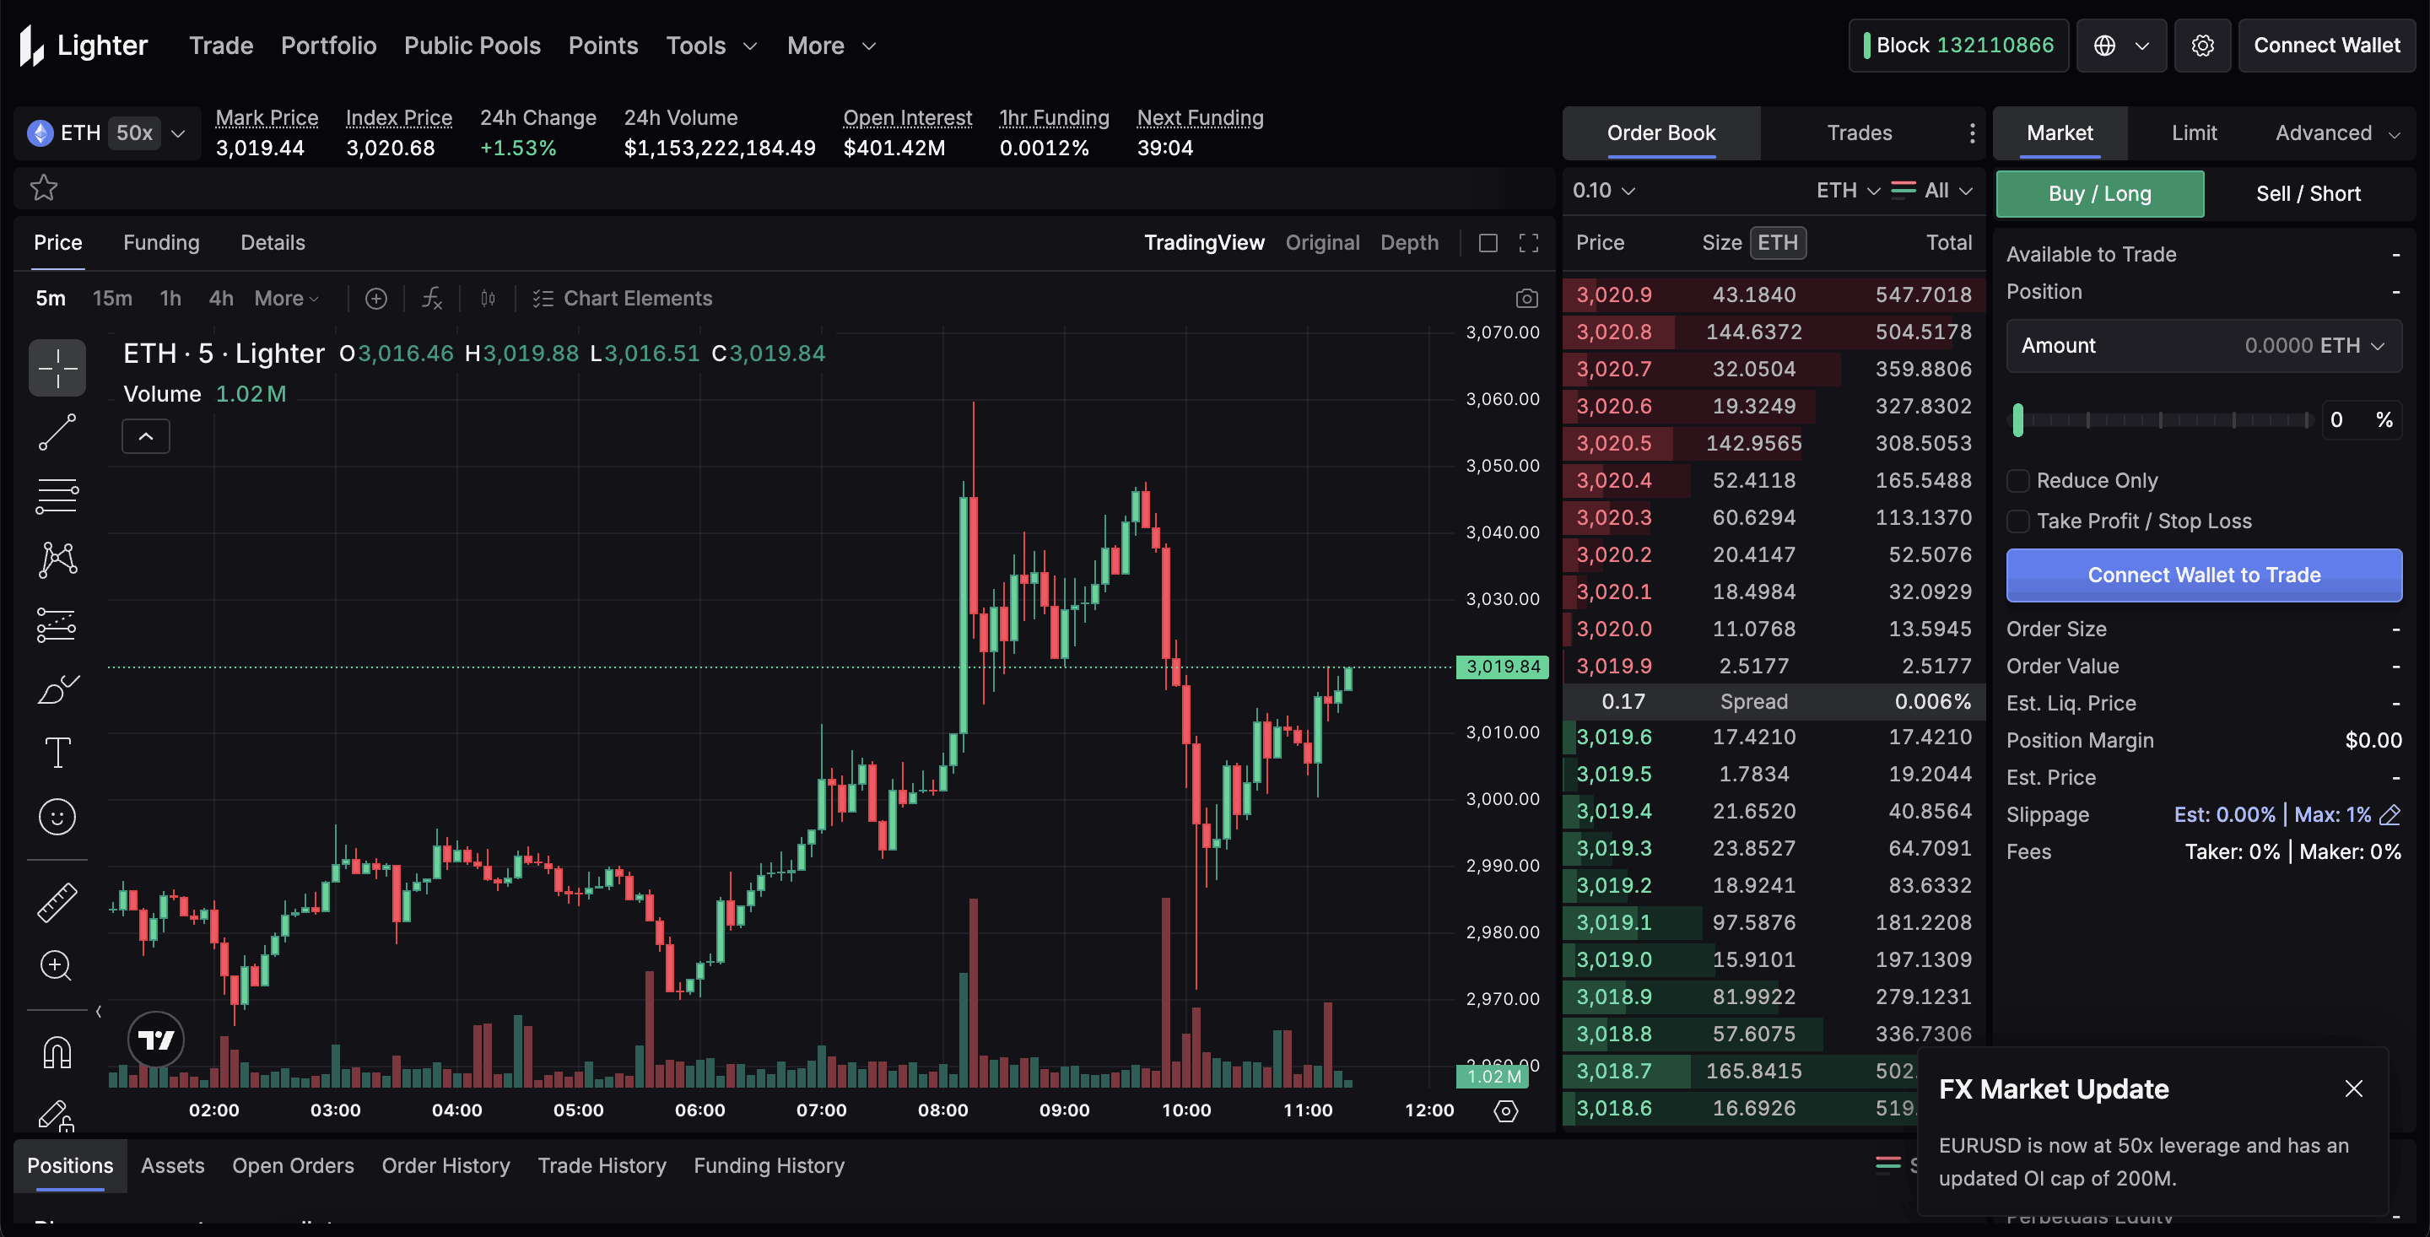Enable Take Profit / Stop Loss

coord(2017,521)
